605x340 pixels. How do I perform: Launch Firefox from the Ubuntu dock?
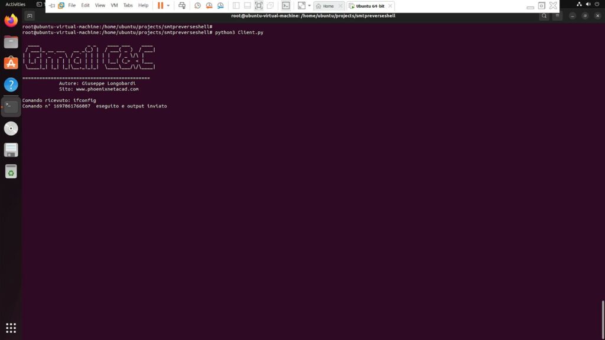point(11,21)
